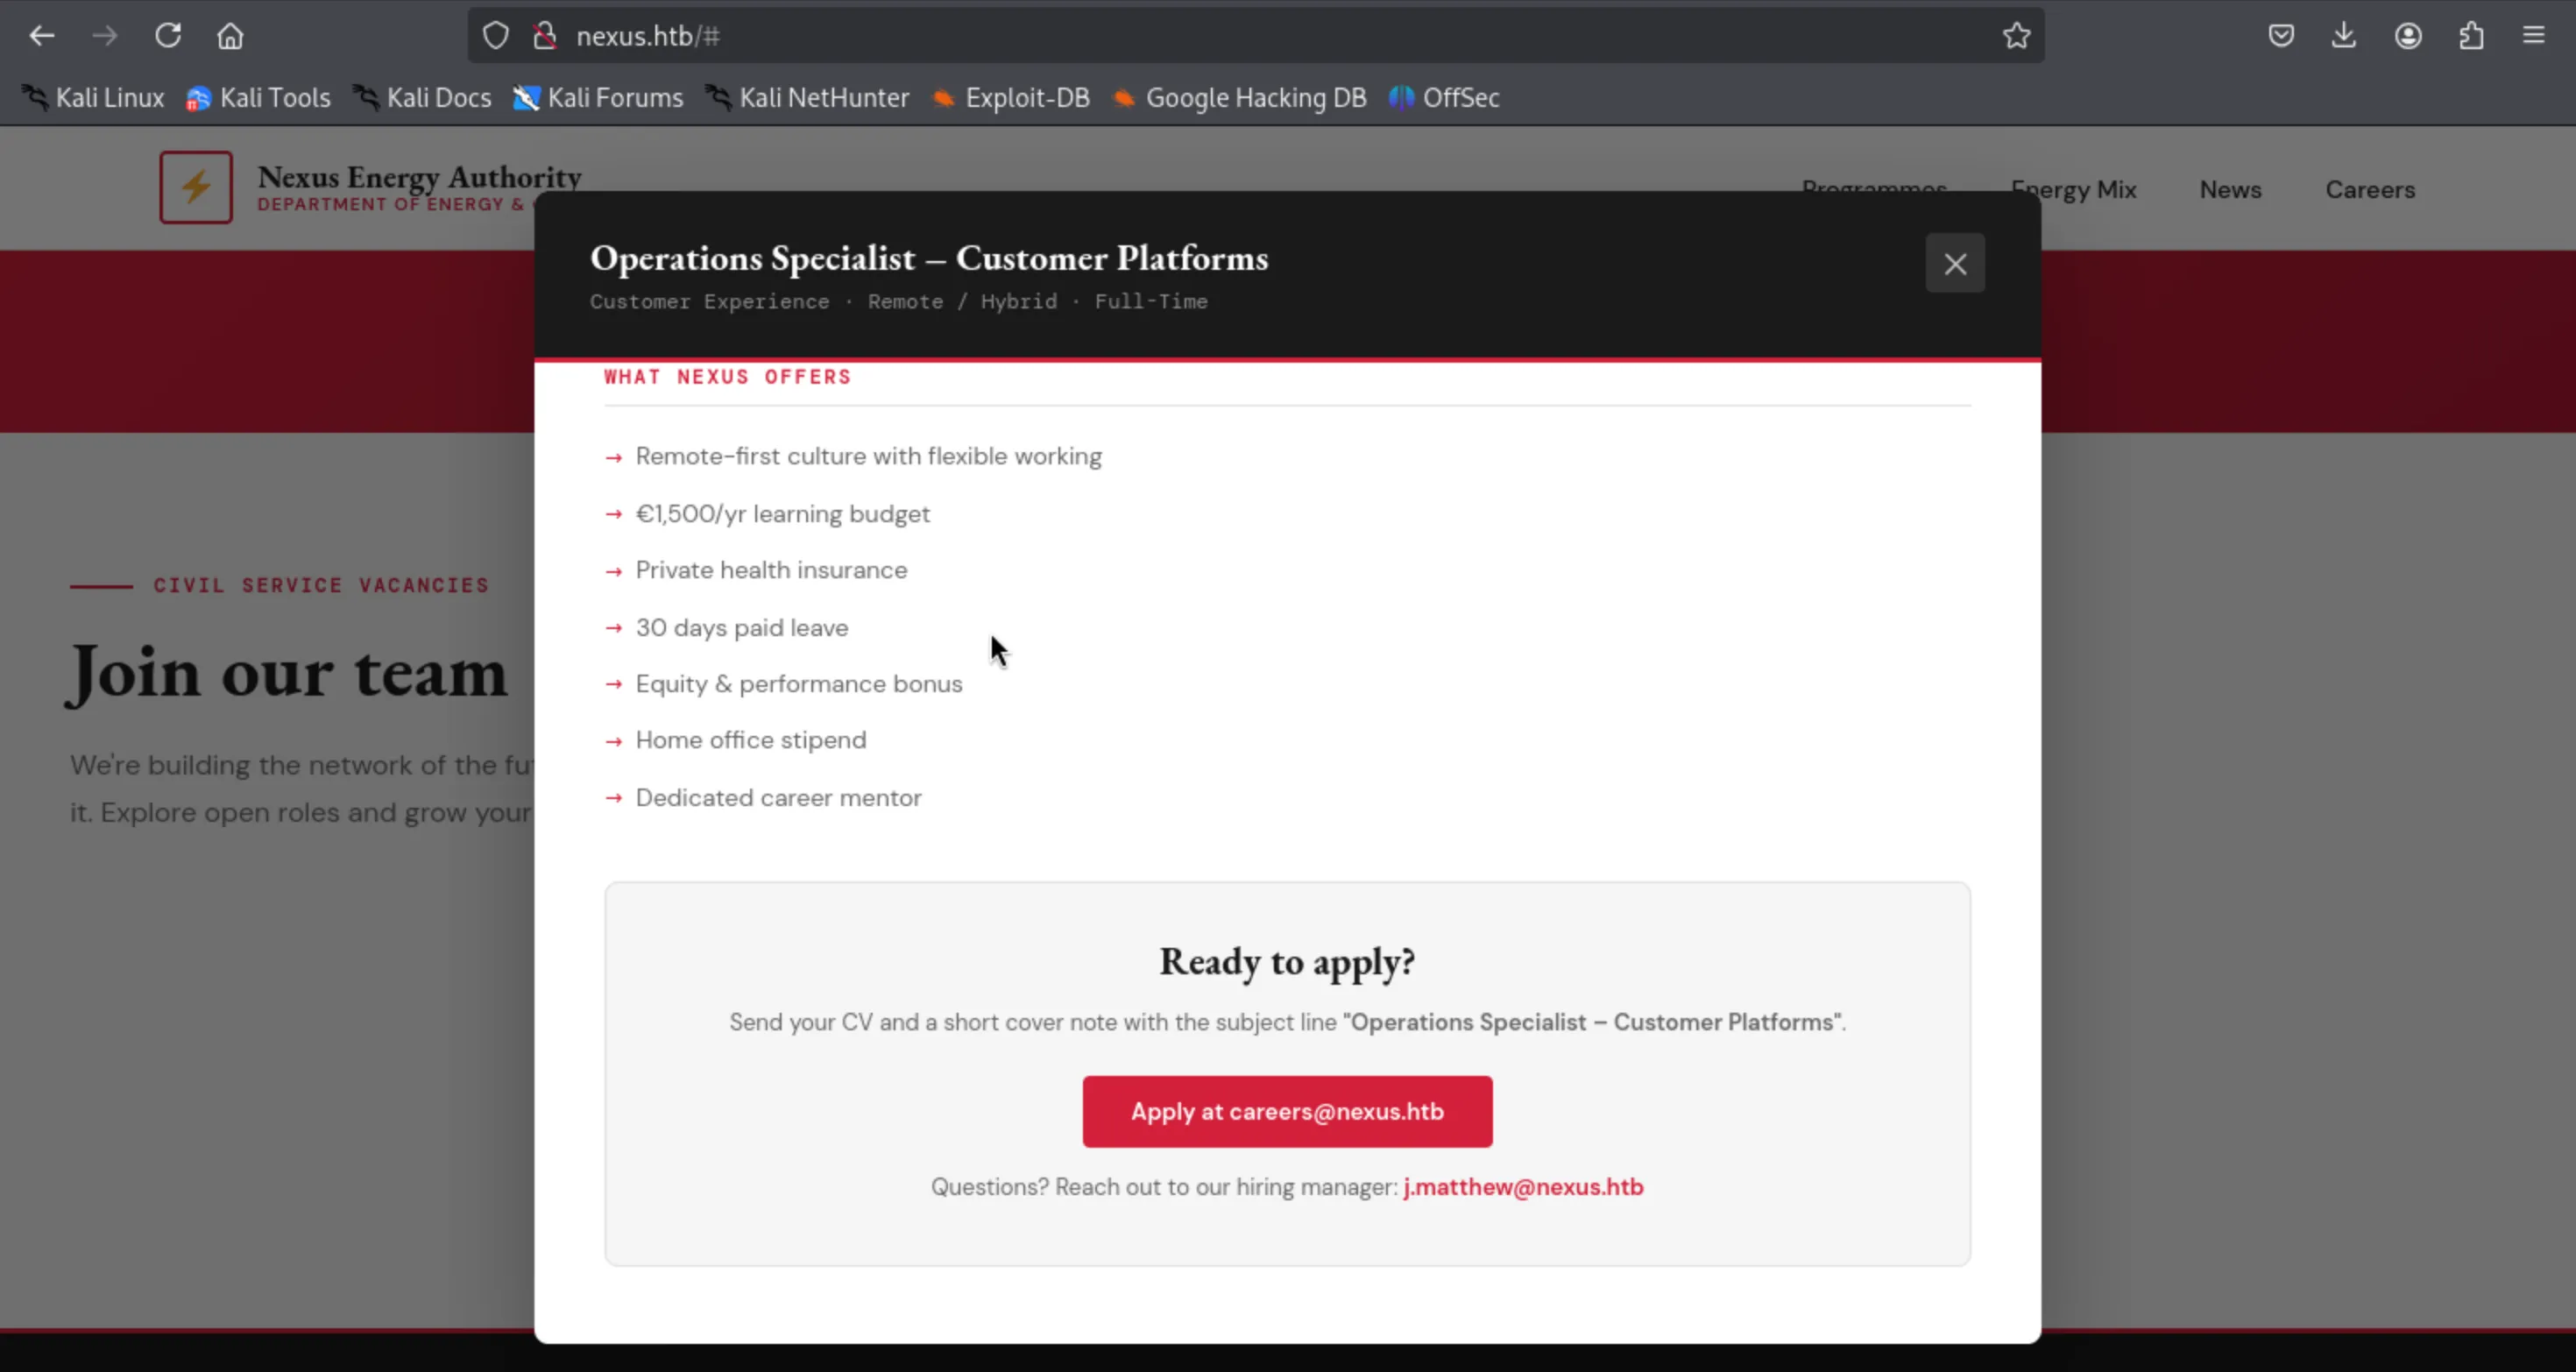This screenshot has width=2576, height=1372.
Task: Open the Careers nav item
Action: 2369,190
